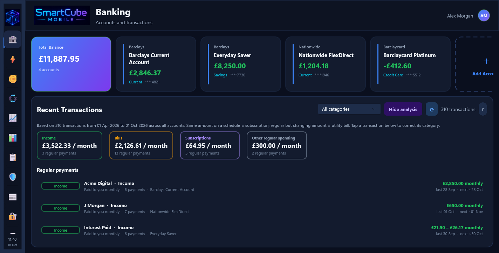Open the padlock with key sidebar icon
Viewport: 499px width, 253px height.
pyautogui.click(x=13, y=217)
